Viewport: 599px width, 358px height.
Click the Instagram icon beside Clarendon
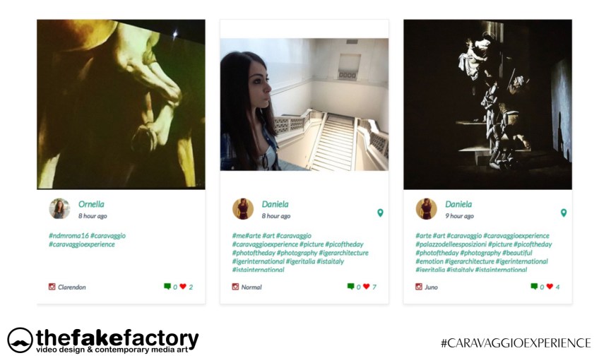pyautogui.click(x=52, y=287)
